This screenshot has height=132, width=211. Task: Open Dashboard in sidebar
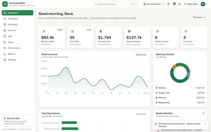[x=17, y=13]
